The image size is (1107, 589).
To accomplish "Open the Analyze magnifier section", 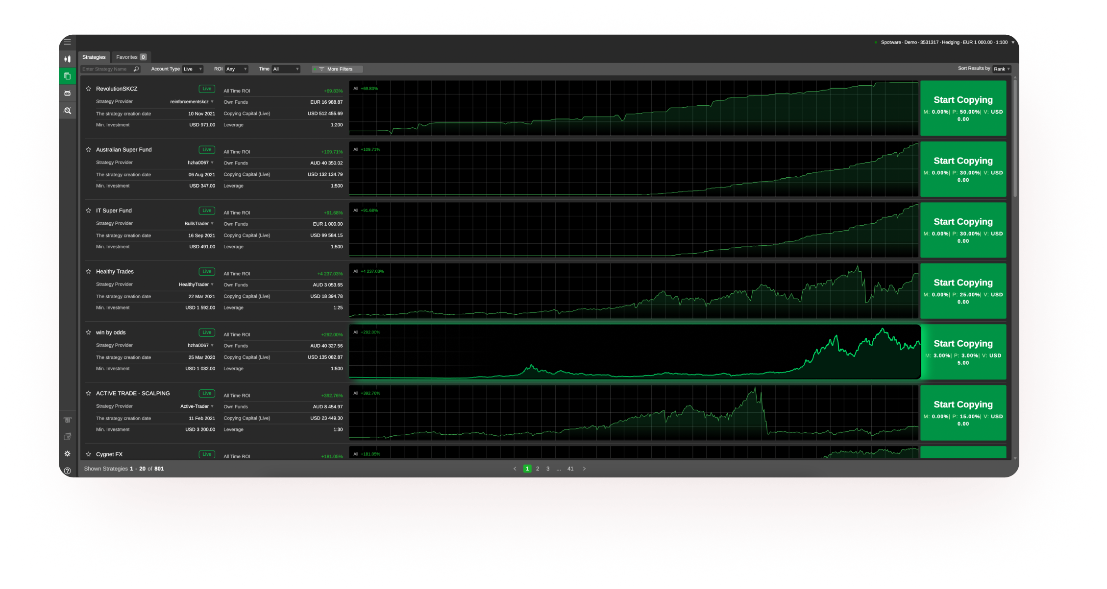I will coord(68,111).
